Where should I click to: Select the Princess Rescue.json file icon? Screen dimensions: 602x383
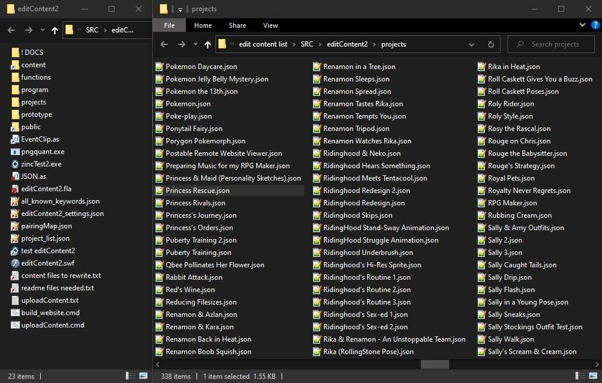tap(159, 191)
